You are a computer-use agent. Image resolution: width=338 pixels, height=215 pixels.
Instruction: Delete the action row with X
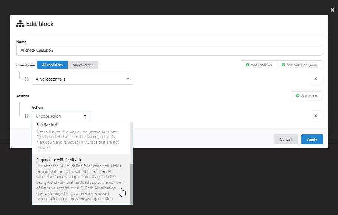click(316, 116)
